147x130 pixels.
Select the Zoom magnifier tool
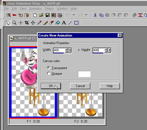click(x=15, y=23)
